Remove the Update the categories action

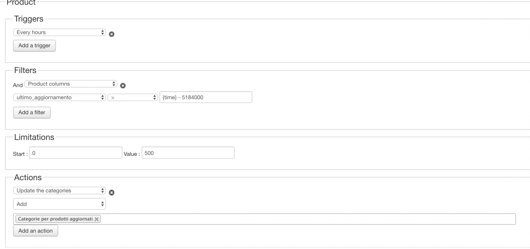112,193
